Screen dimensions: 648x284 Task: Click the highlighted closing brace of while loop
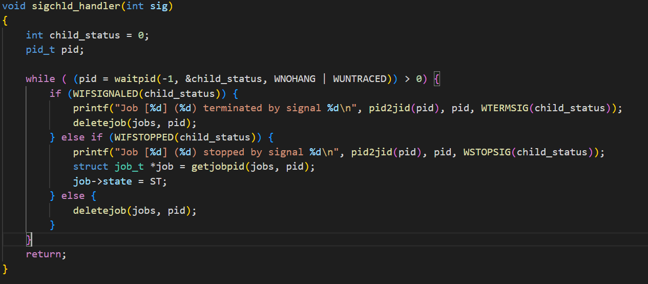[x=29, y=239]
